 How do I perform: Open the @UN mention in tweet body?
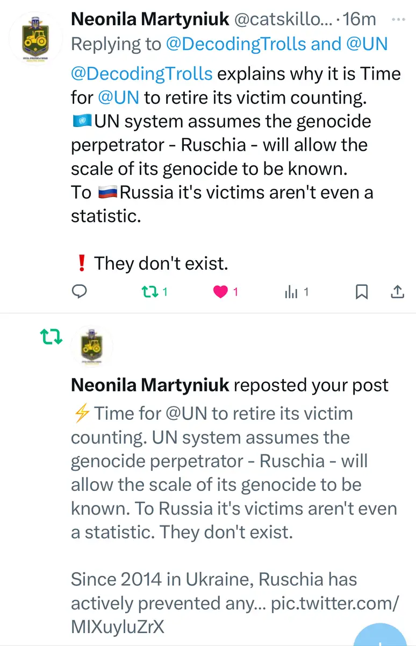(x=118, y=97)
